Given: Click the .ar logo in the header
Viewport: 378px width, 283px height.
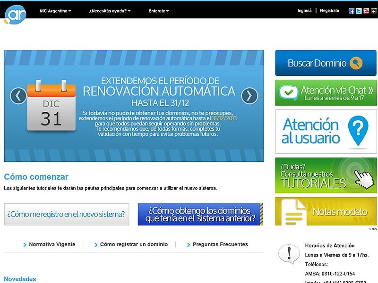Looking at the screenshot, I should tap(15, 15).
